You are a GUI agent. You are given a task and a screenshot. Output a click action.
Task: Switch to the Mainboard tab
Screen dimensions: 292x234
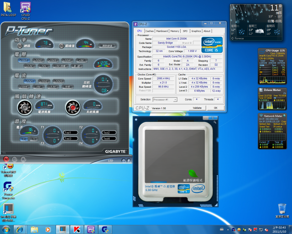coord(162,31)
